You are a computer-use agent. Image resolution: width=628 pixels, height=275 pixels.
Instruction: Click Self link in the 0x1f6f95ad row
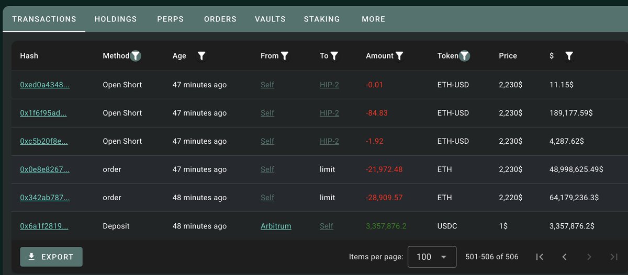coord(267,113)
